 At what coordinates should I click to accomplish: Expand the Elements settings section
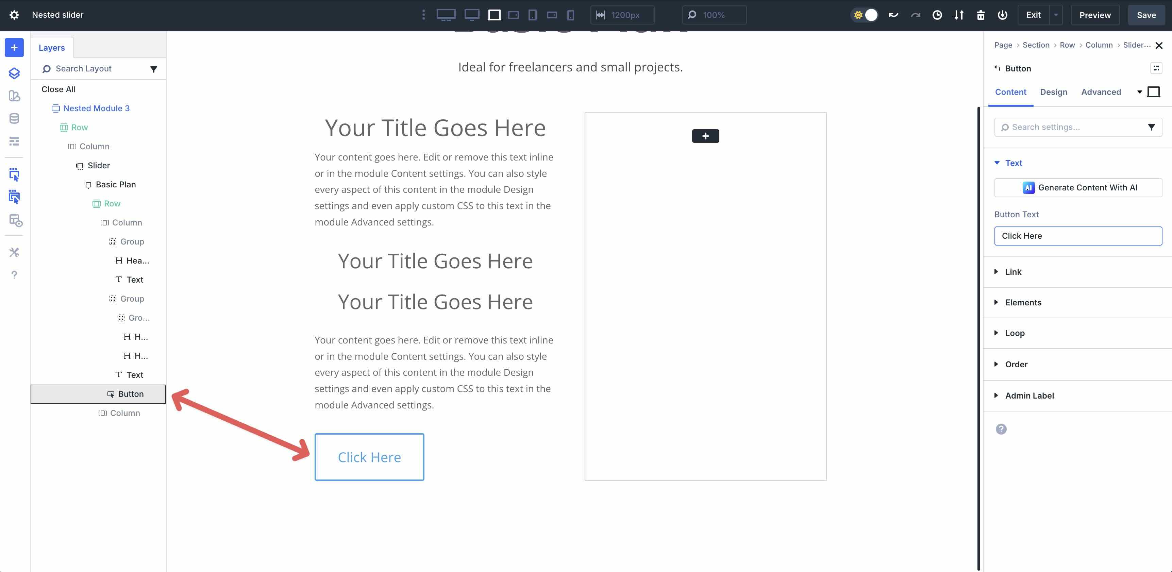pos(1023,302)
